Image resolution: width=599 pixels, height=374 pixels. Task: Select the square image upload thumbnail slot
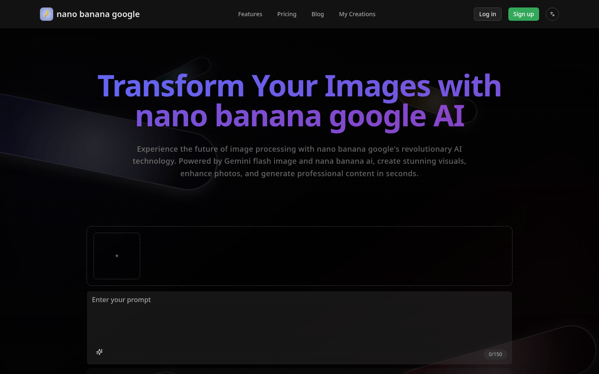coord(117,256)
